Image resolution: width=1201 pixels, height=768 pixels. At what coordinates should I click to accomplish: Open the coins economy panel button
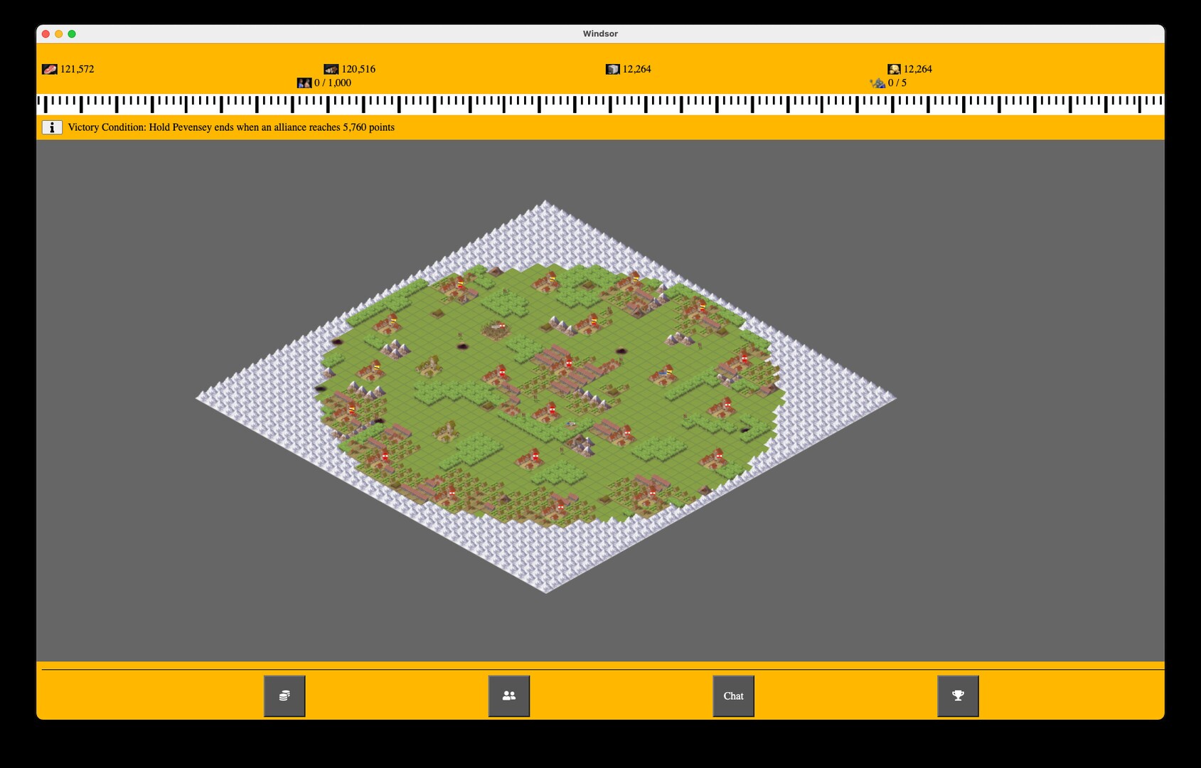284,695
